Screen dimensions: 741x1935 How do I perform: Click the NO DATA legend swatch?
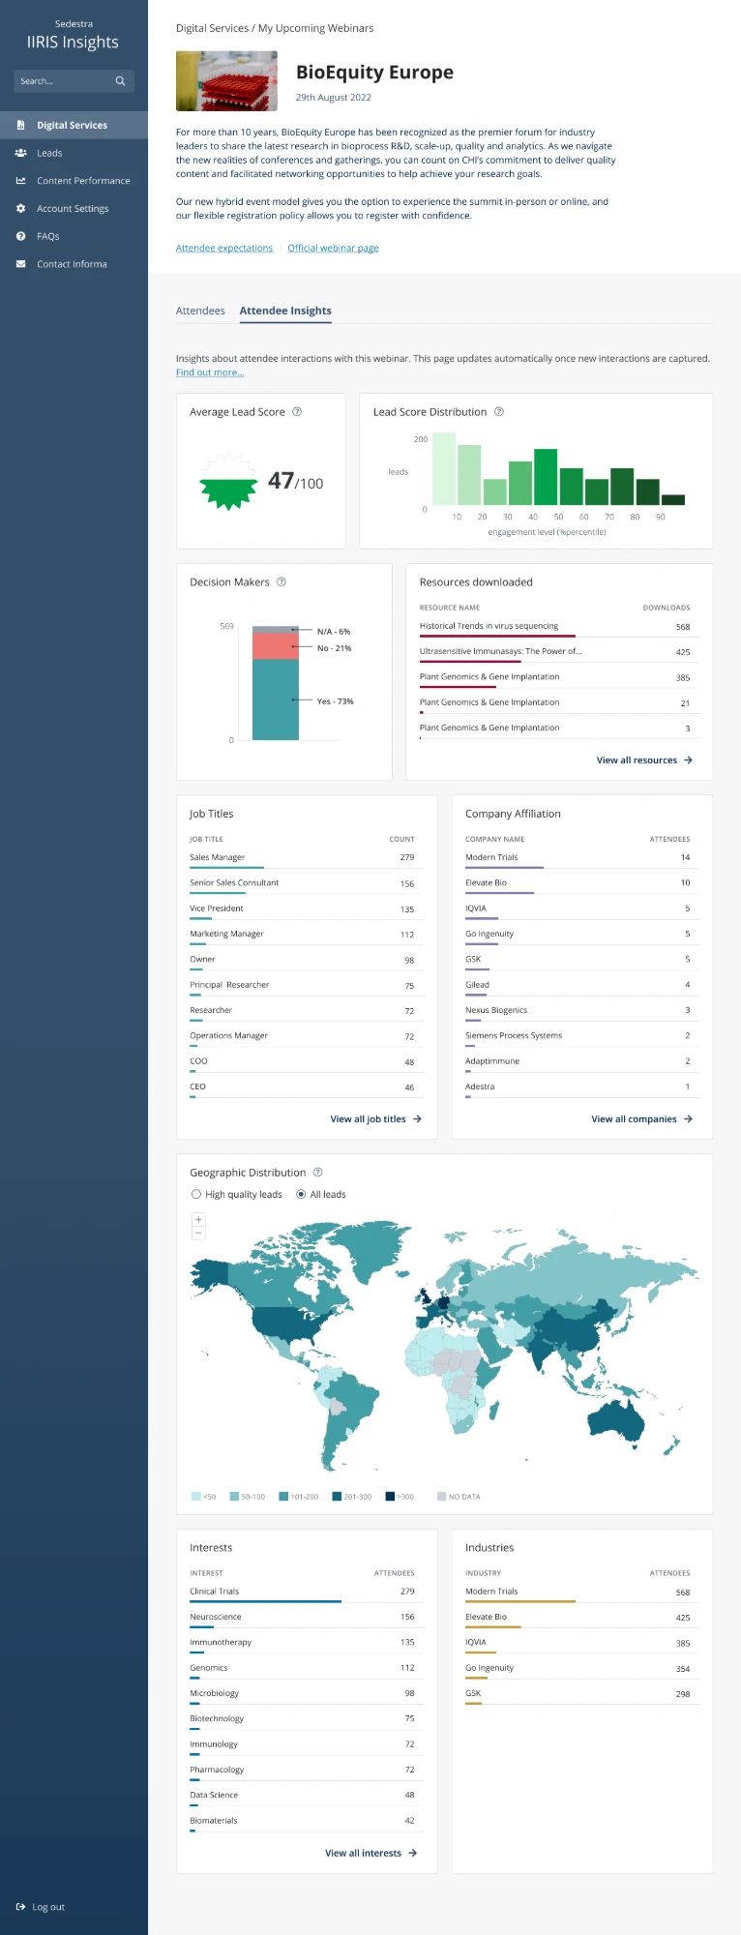pos(442,1496)
